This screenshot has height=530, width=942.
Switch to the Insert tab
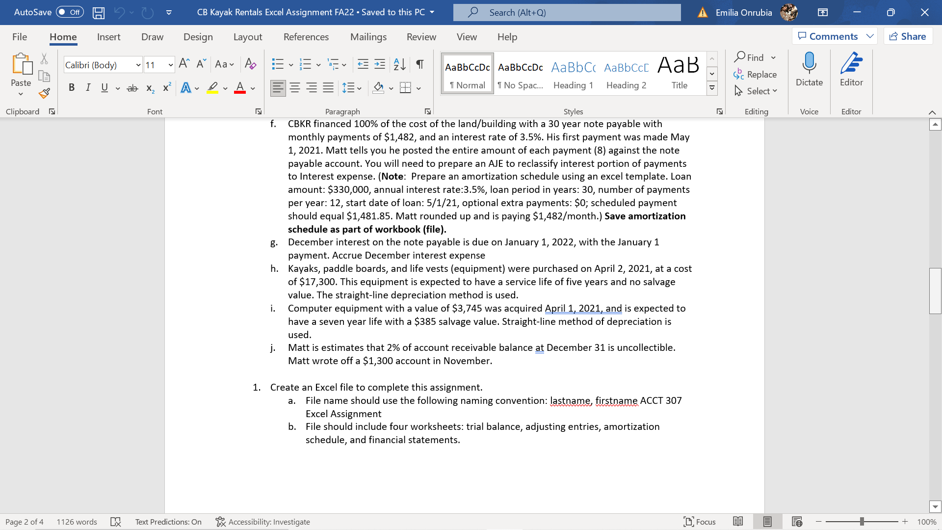pos(108,37)
